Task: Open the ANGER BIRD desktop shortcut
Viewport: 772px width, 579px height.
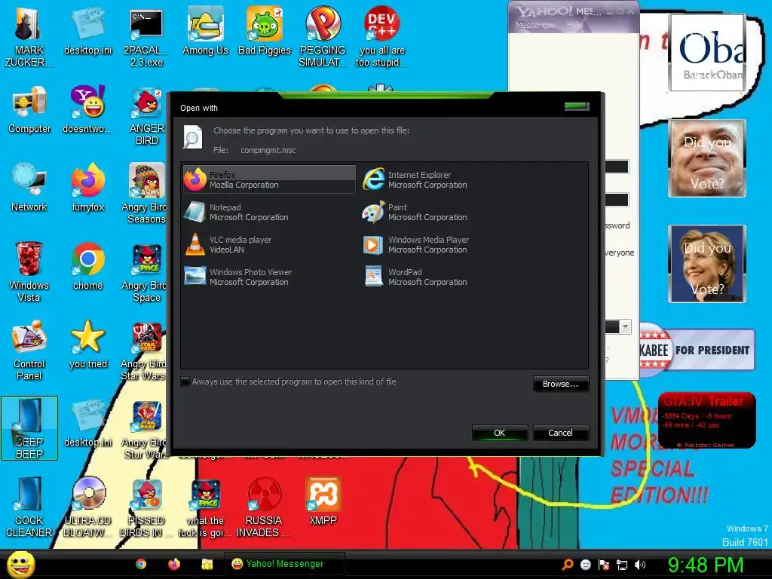Action: pos(147,115)
